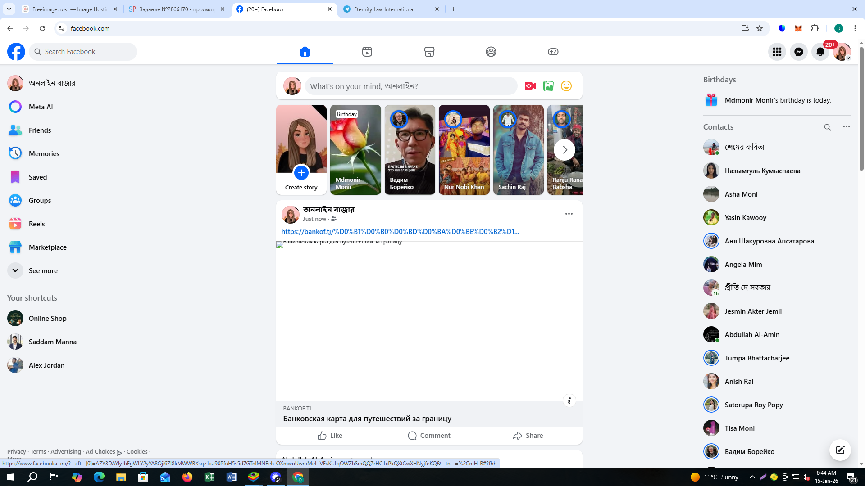Open the bankof.tj link in post
This screenshot has width=865, height=486.
400,231
